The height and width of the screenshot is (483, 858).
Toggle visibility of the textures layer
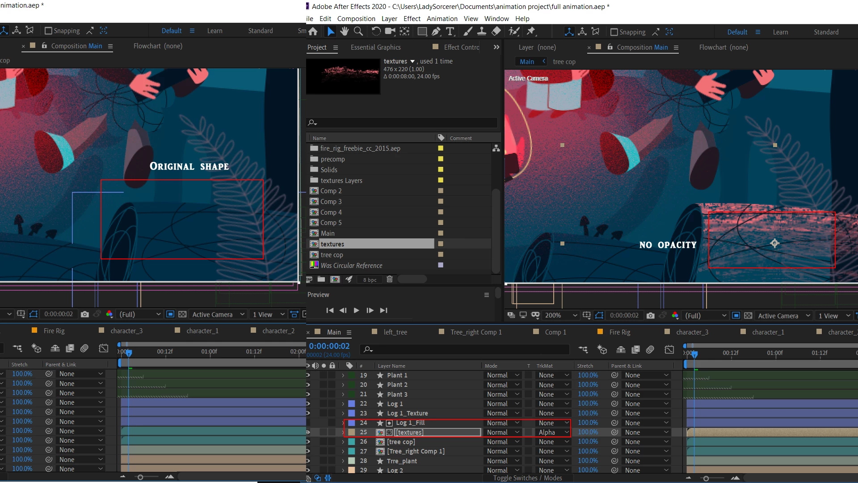[308, 432]
